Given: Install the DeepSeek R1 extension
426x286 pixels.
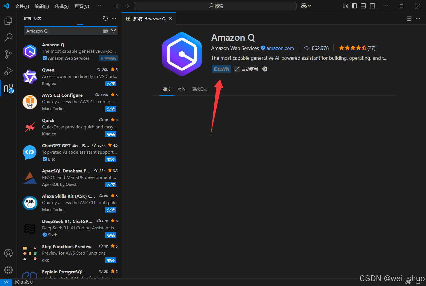Looking at the screenshot, I should [x=111, y=235].
